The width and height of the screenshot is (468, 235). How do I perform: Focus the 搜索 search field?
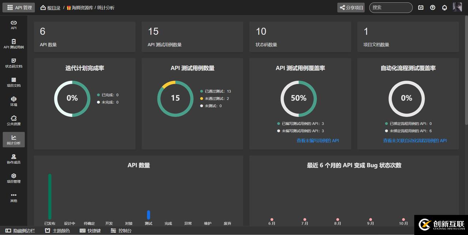391,7
